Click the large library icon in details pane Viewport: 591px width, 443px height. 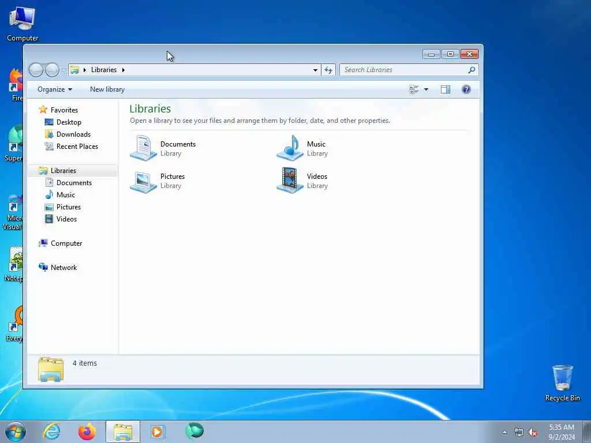(51, 369)
